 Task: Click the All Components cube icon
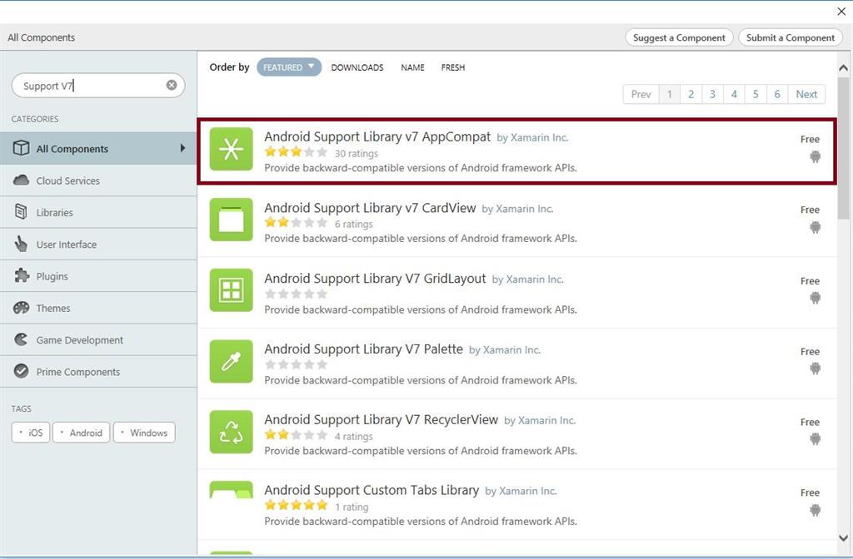(21, 148)
